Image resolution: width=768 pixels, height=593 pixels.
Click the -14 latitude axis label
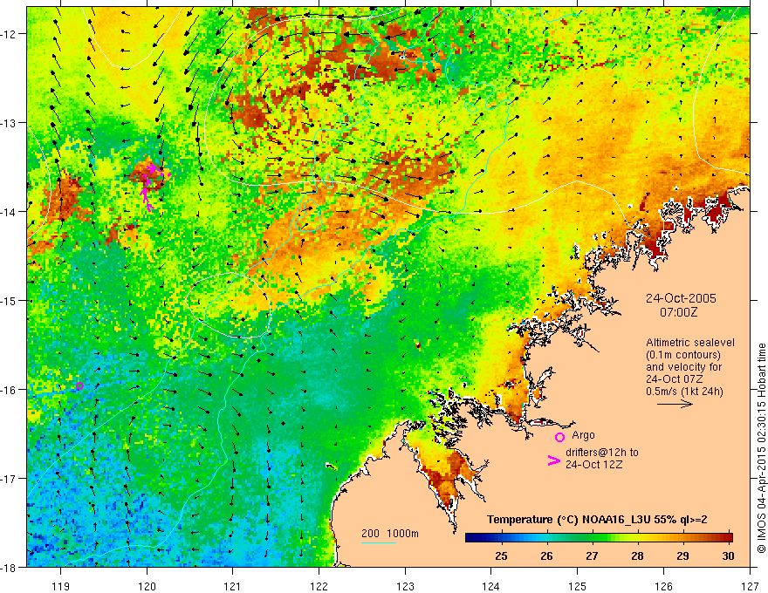click(x=9, y=212)
